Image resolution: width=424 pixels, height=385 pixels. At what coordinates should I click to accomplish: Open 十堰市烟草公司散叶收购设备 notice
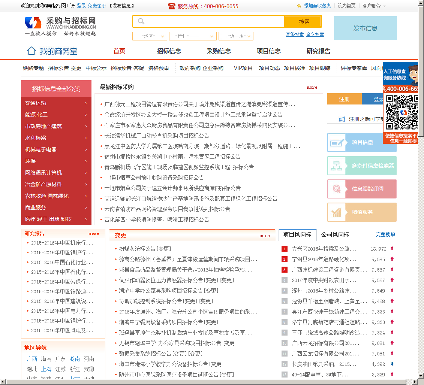pyautogui.click(x=154, y=178)
